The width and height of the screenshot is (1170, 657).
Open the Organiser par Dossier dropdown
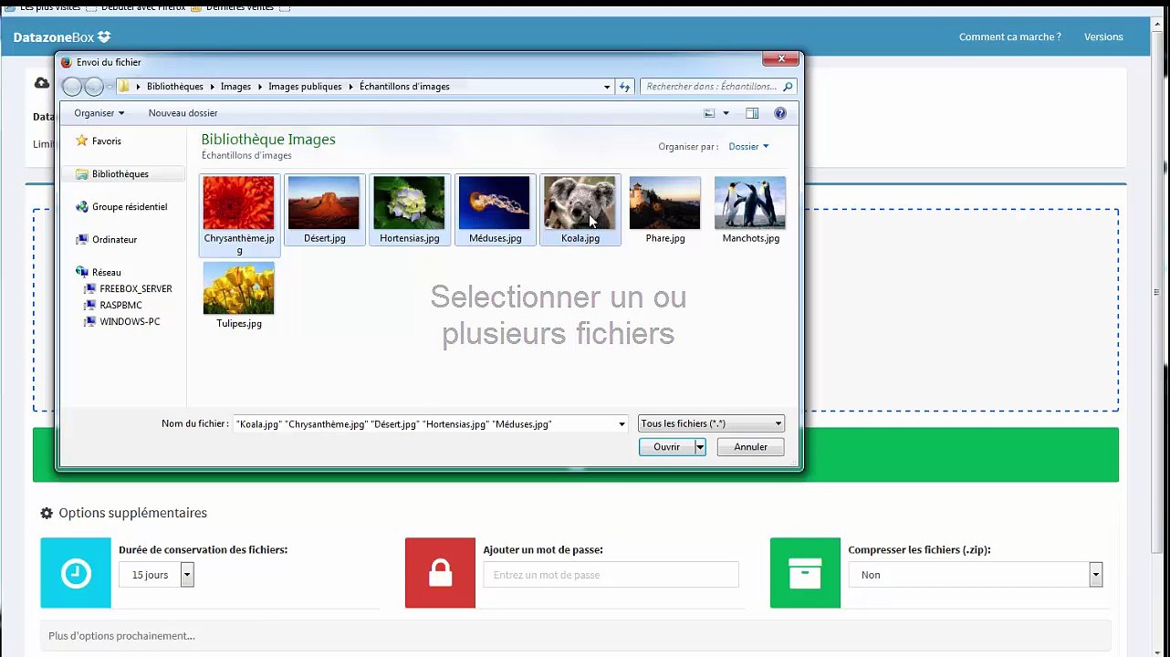pos(748,147)
